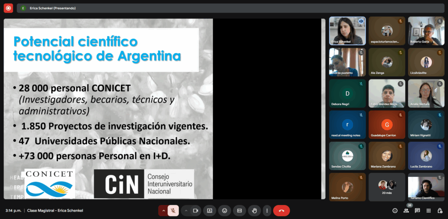Select Sendas Cholila participant tile
The width and height of the screenshot is (448, 219).
(x=347, y=156)
